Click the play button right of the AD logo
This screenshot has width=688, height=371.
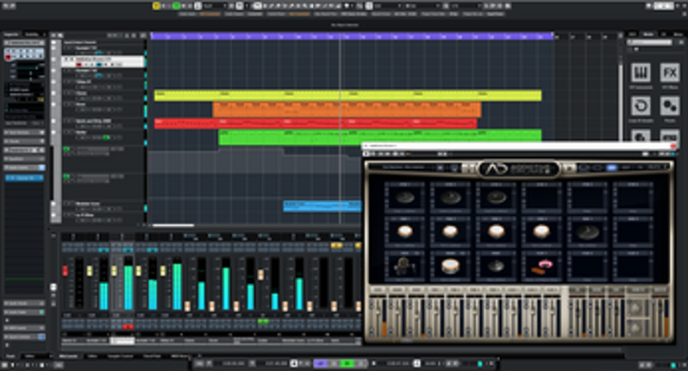tap(569, 167)
